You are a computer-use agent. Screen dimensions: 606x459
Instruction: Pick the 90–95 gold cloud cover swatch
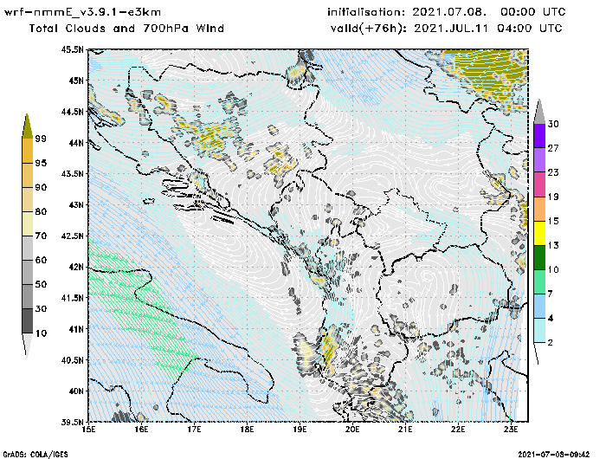tap(27, 175)
